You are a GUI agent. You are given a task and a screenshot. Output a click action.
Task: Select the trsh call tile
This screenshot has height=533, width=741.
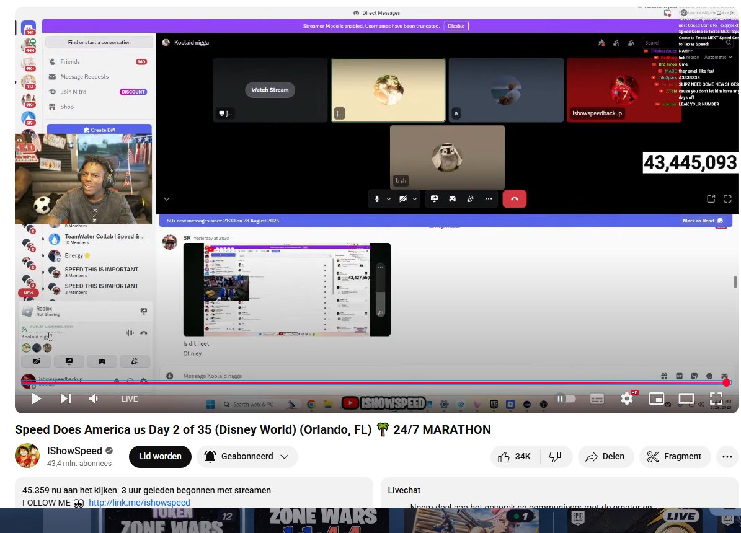coord(447,157)
